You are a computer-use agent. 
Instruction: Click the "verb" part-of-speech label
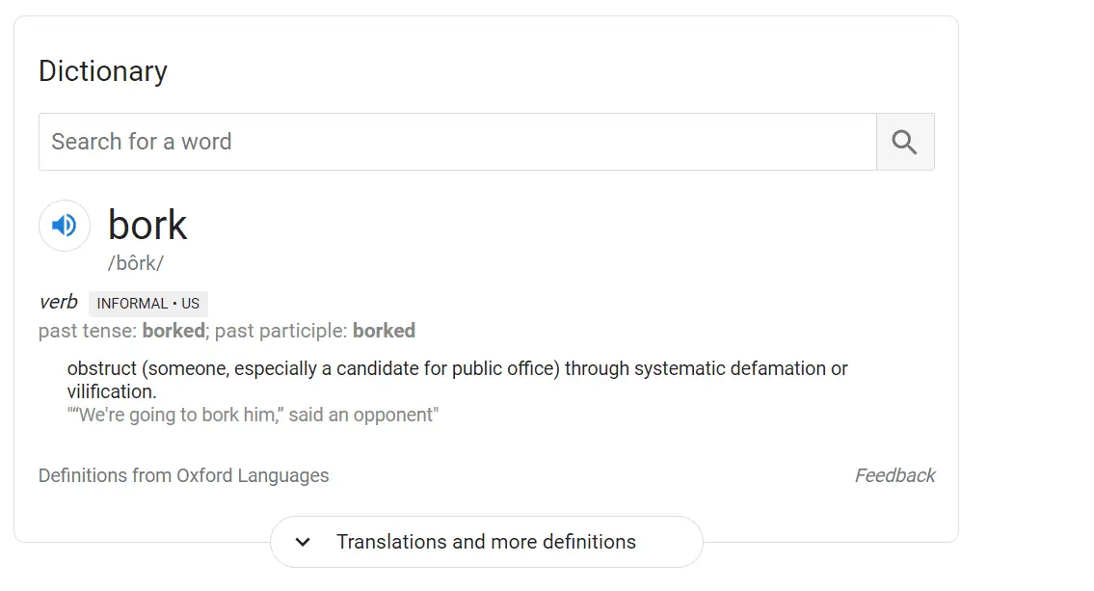(x=58, y=303)
